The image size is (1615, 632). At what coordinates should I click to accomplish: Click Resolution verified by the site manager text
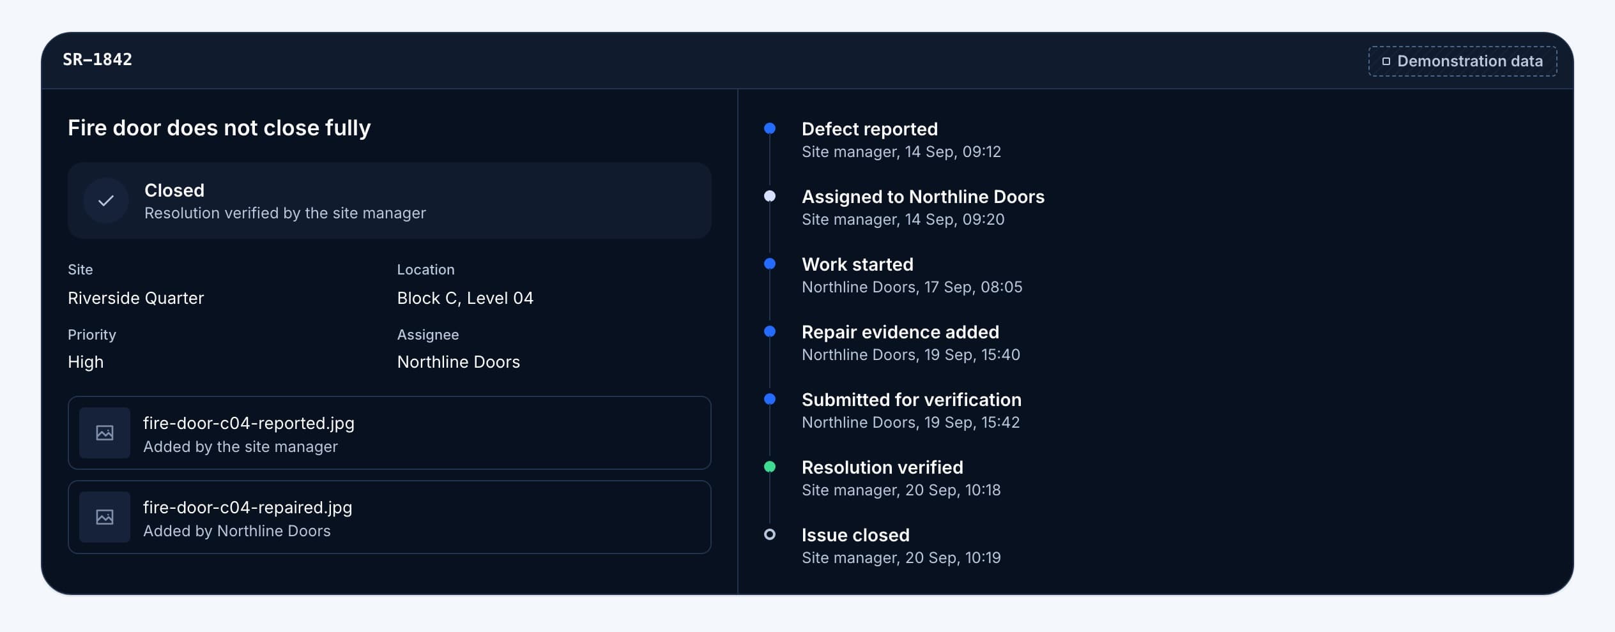click(285, 213)
